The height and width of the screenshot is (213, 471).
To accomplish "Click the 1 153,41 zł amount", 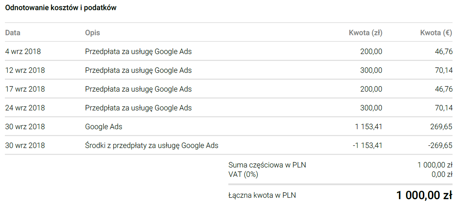I will 369,127.
